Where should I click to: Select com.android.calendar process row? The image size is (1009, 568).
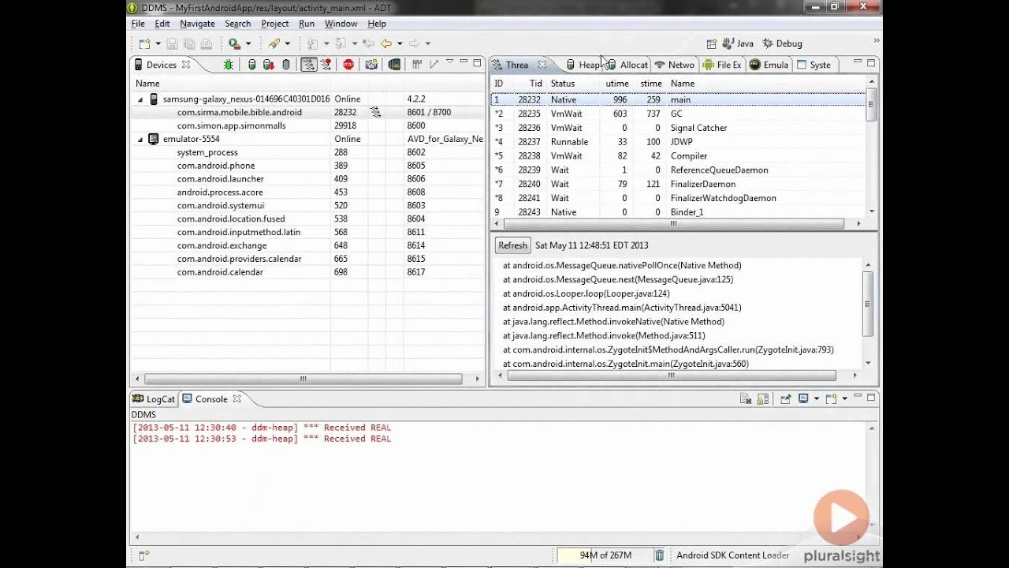(x=307, y=272)
